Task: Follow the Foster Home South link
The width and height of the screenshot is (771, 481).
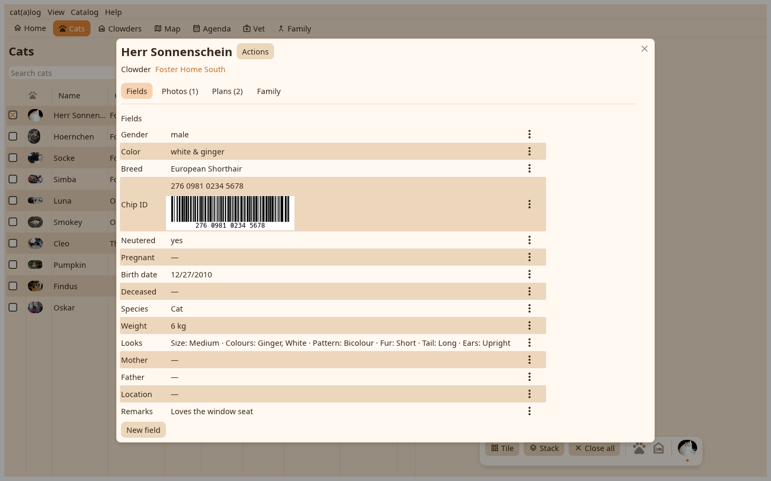Action: pos(190,69)
